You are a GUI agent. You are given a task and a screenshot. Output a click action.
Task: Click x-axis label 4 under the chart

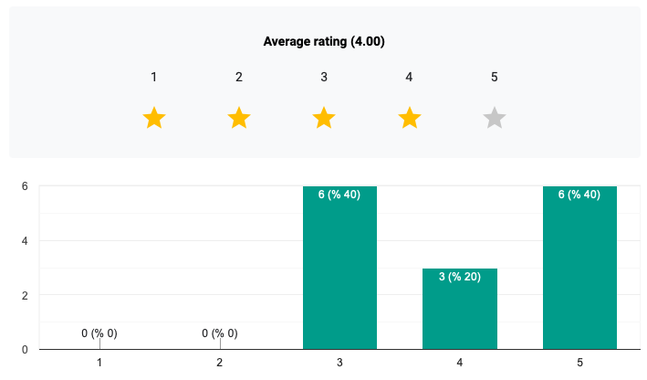[460, 363]
